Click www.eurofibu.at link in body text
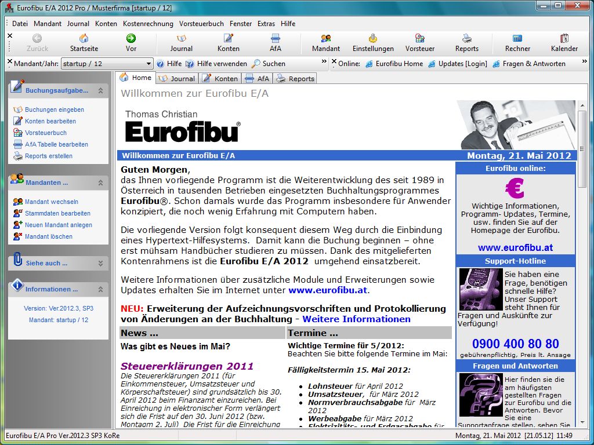The image size is (594, 445). click(328, 290)
